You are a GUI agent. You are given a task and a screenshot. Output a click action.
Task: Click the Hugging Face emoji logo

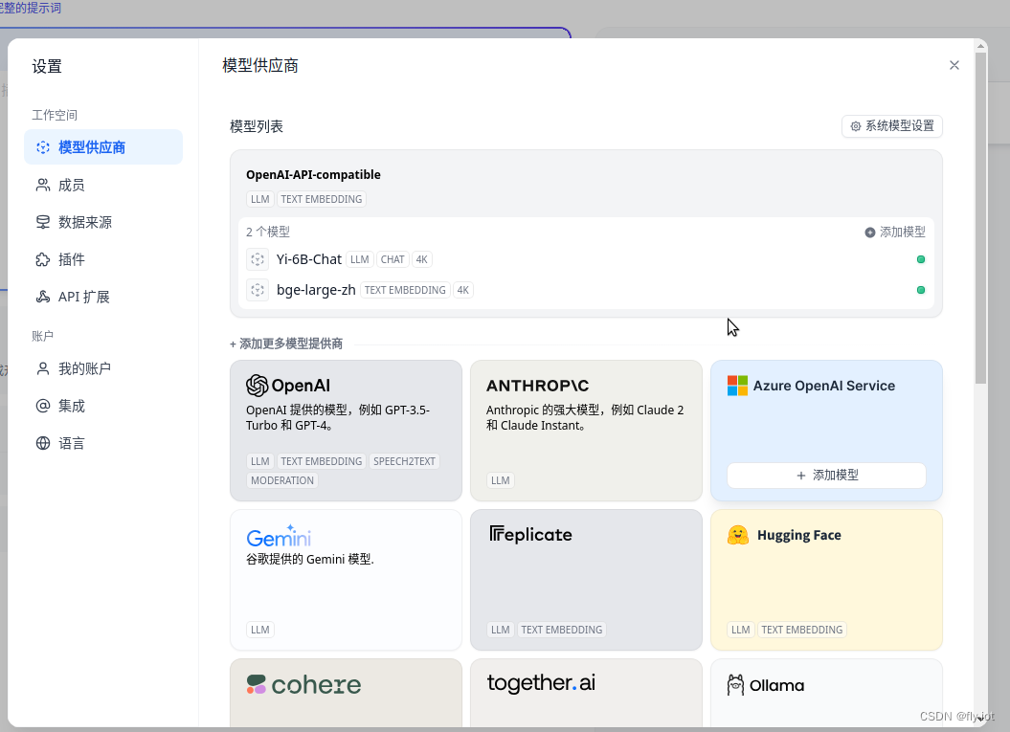(x=737, y=534)
